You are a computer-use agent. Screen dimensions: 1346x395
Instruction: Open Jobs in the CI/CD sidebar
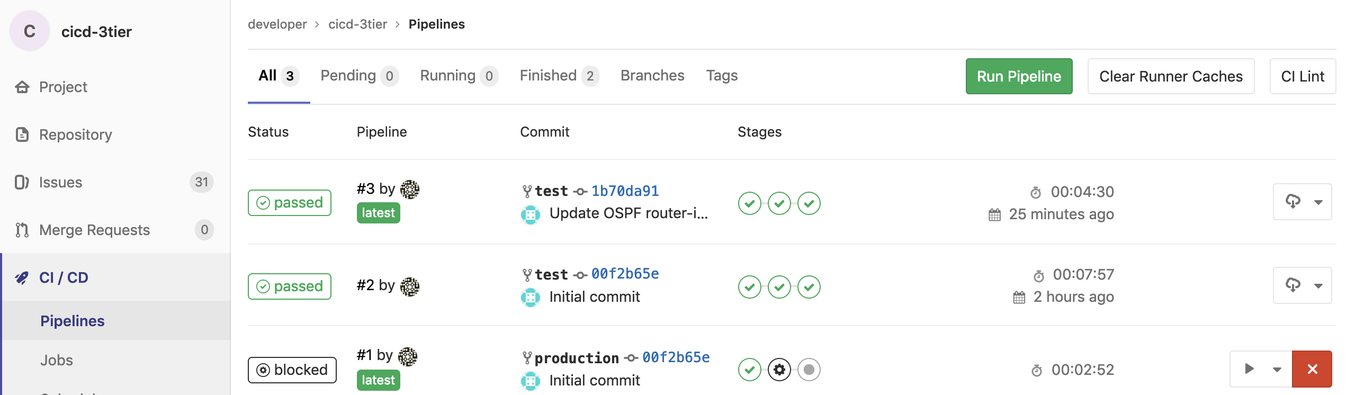(57, 360)
